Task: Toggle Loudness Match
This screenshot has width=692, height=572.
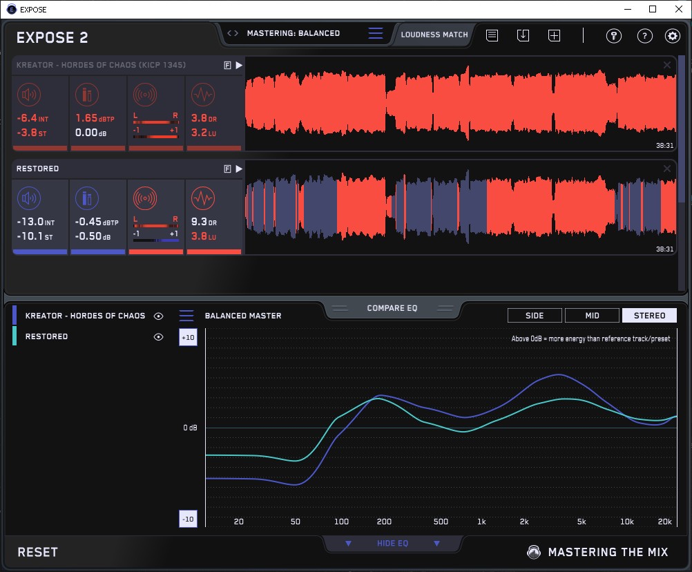Action: click(x=434, y=34)
